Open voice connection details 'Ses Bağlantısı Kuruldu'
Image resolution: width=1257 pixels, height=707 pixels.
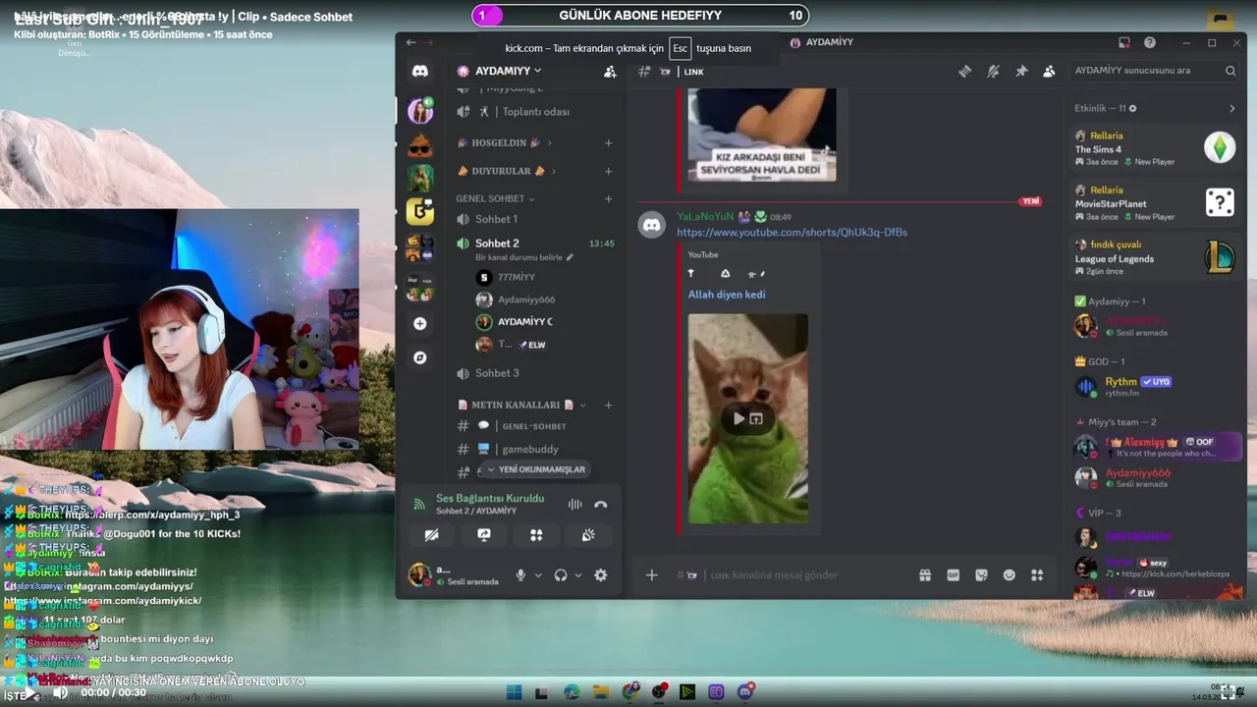[489, 499]
